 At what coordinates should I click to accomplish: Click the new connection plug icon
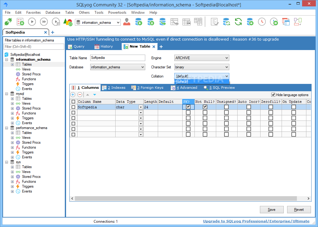(x=8, y=22)
